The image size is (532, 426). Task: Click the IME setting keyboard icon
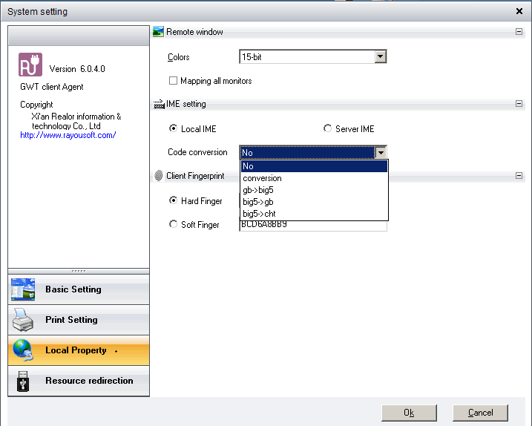coord(158,105)
